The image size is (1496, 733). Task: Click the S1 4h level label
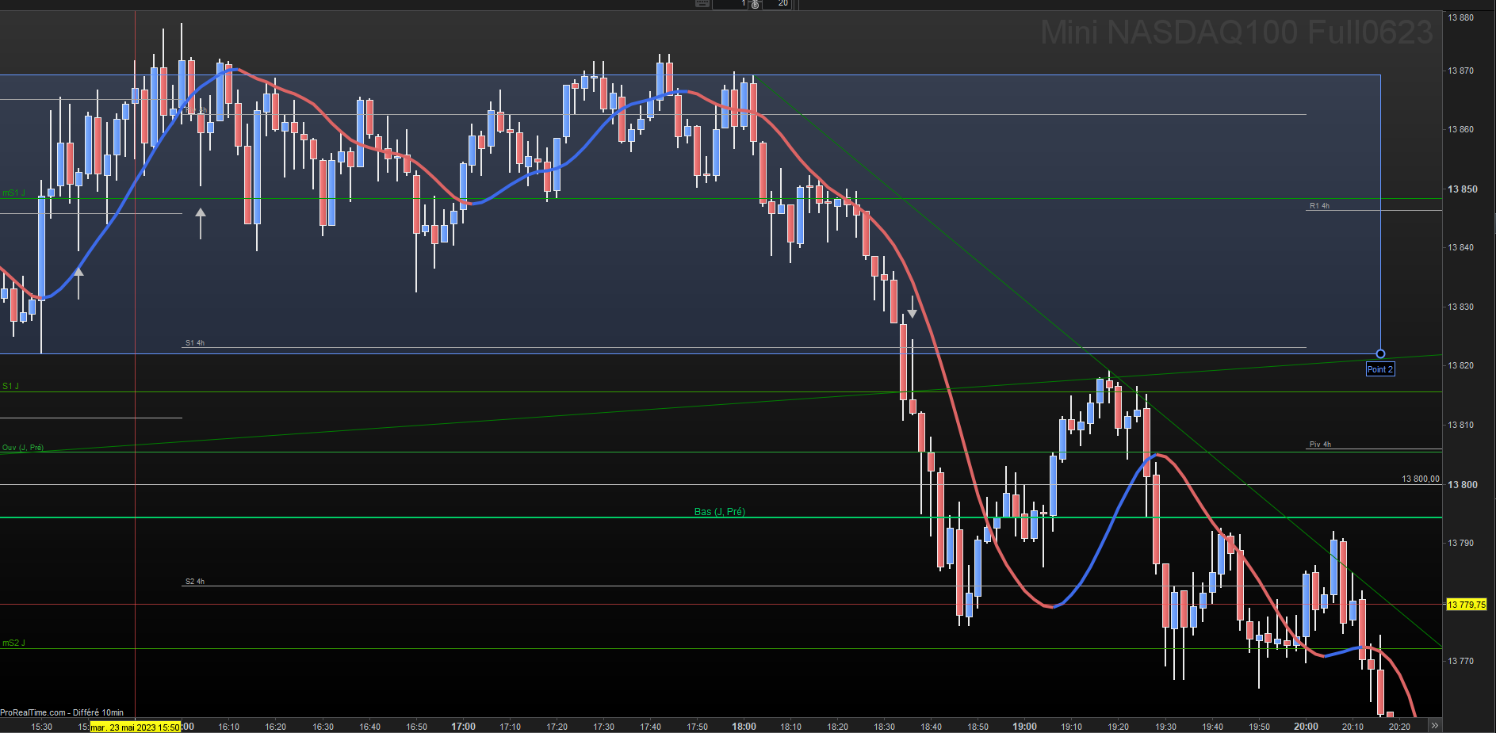195,343
